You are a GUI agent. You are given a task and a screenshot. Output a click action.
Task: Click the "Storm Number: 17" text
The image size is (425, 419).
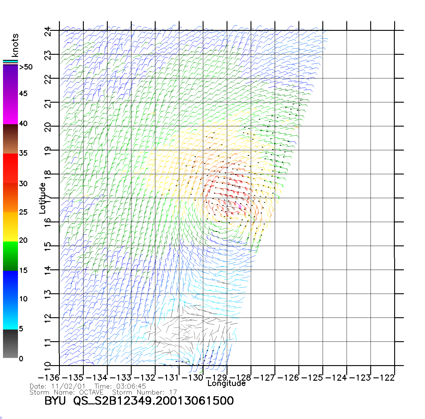(x=144, y=392)
